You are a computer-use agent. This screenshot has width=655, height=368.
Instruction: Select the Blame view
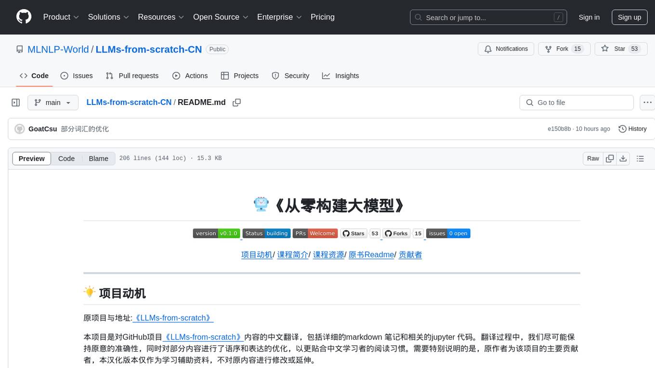(x=99, y=158)
